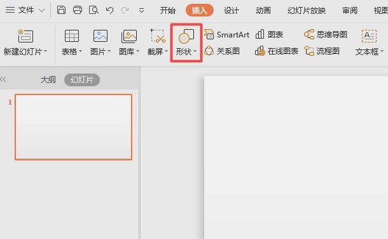This screenshot has width=388, height=239.
Task: Click the 文本框 text box icon
Action: point(369,36)
